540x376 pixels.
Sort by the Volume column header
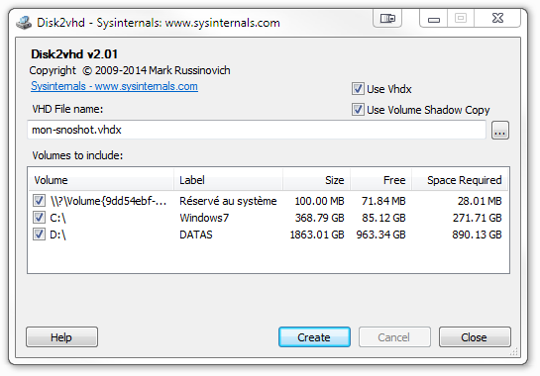pos(101,180)
